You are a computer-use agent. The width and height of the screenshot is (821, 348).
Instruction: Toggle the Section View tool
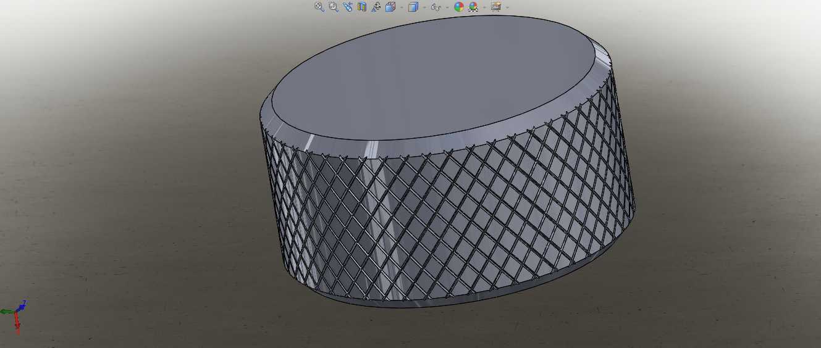(362, 7)
